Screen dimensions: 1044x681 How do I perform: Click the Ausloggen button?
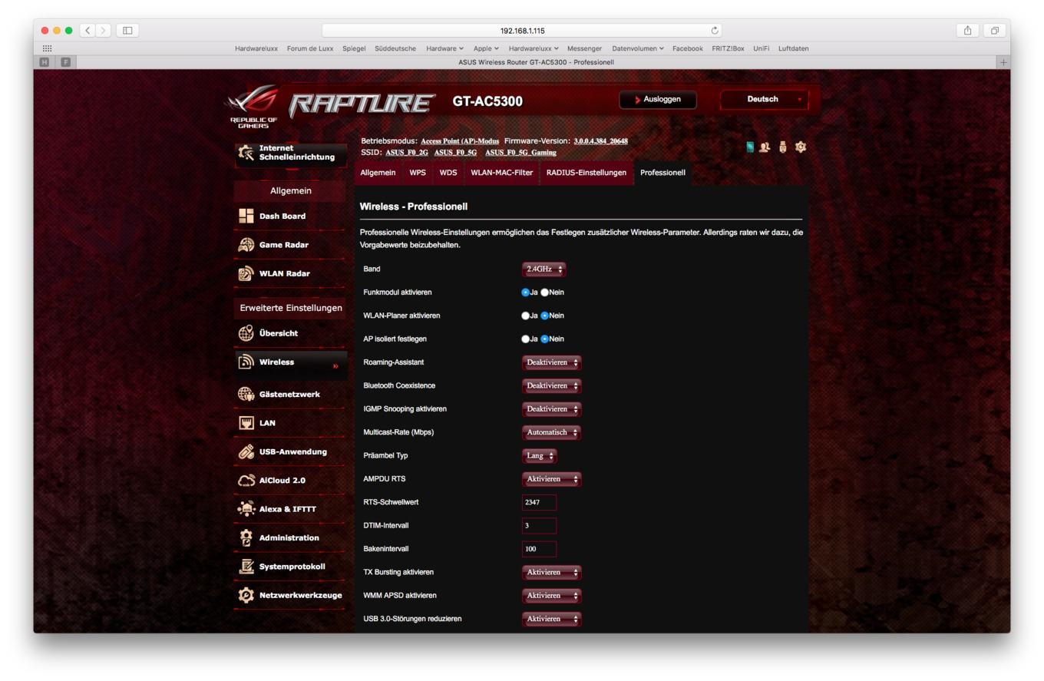(658, 100)
